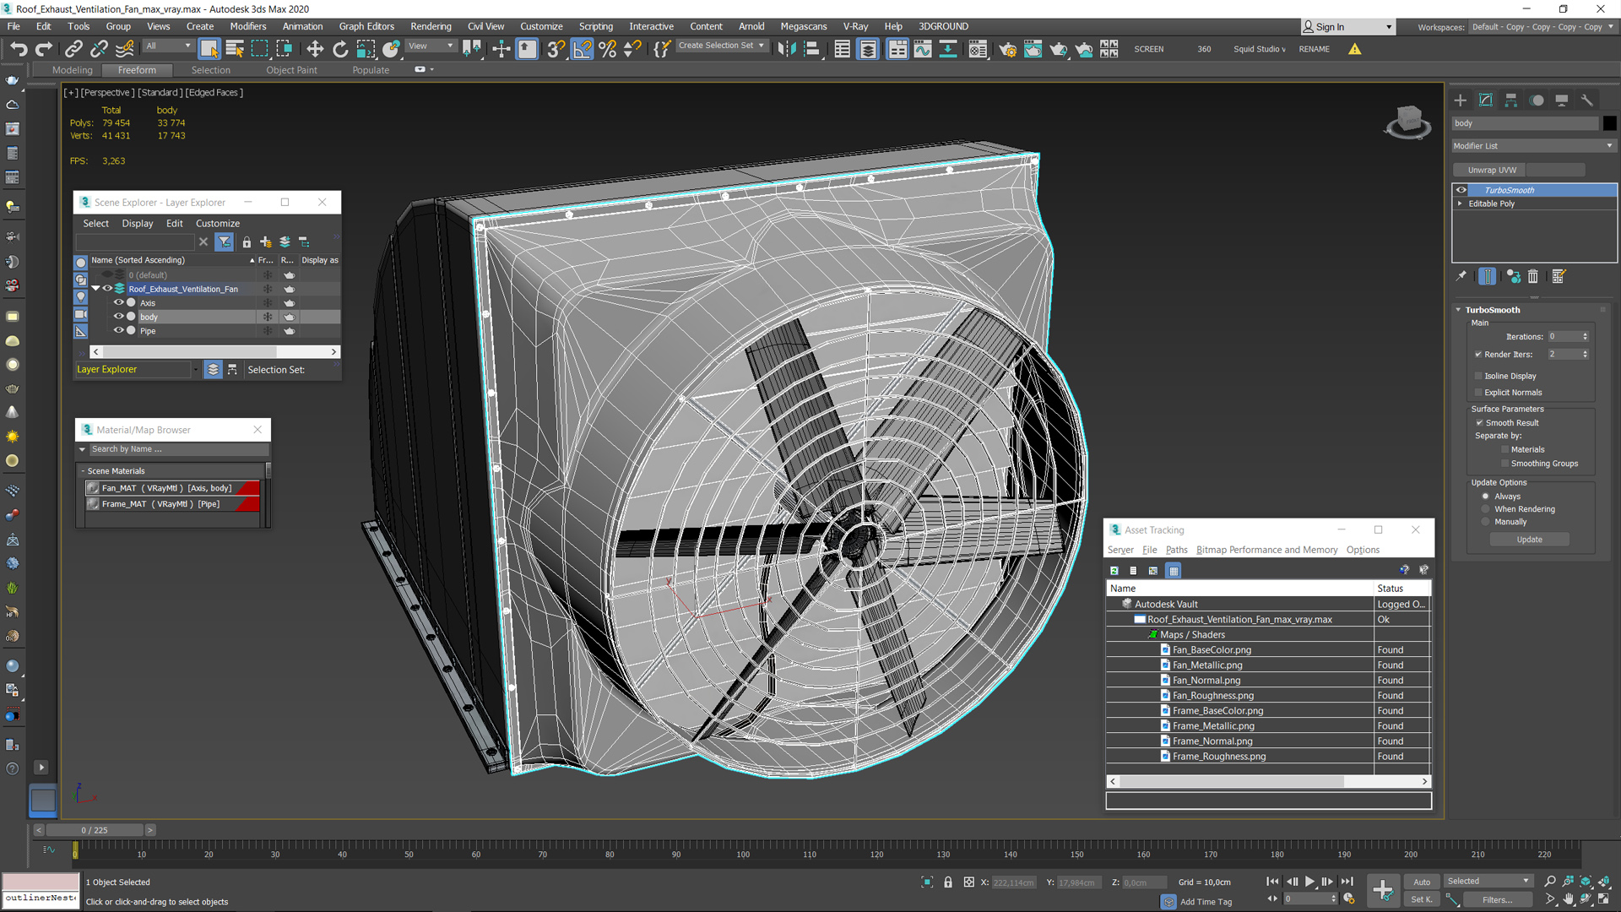Collapse the Roof_Exhaust_Ventilation_Fan layer tree
The width and height of the screenshot is (1621, 912).
pyautogui.click(x=96, y=289)
